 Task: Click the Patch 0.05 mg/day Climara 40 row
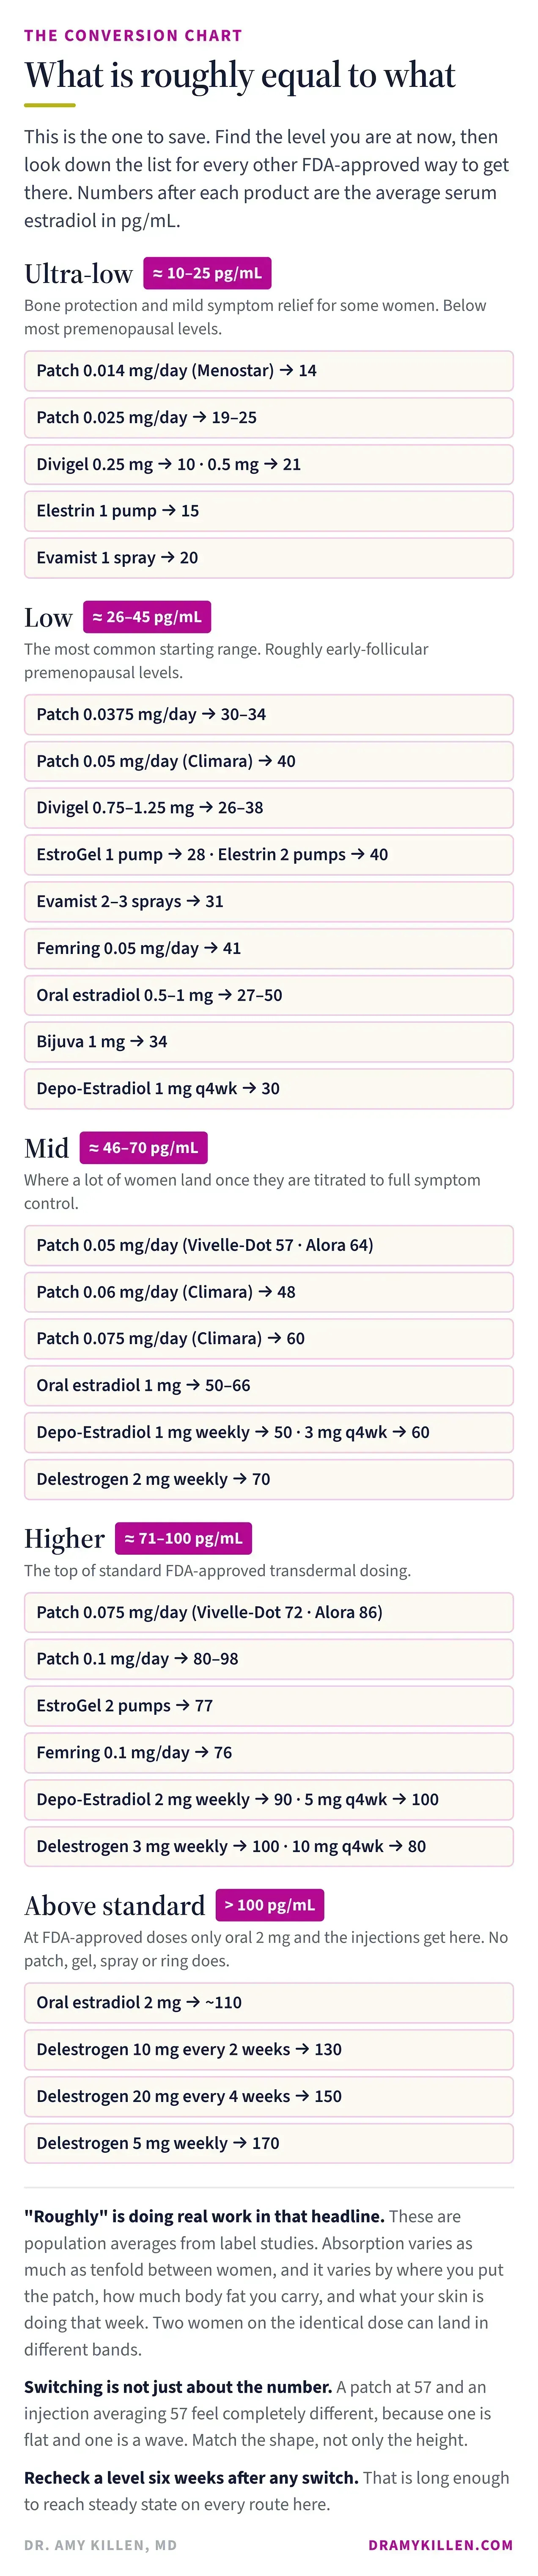269,761
